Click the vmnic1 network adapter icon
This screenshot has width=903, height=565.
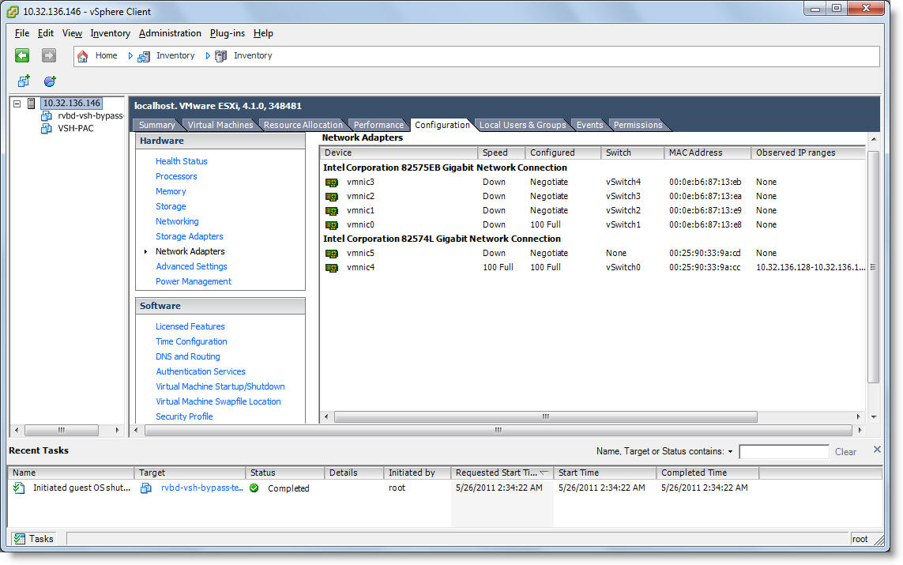(332, 211)
